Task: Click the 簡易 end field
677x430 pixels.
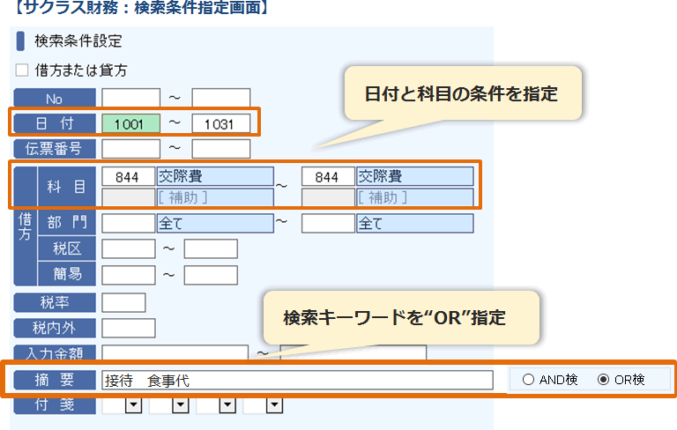Action: coord(211,275)
